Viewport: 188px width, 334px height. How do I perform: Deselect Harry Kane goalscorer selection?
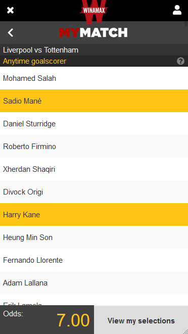click(x=94, y=215)
